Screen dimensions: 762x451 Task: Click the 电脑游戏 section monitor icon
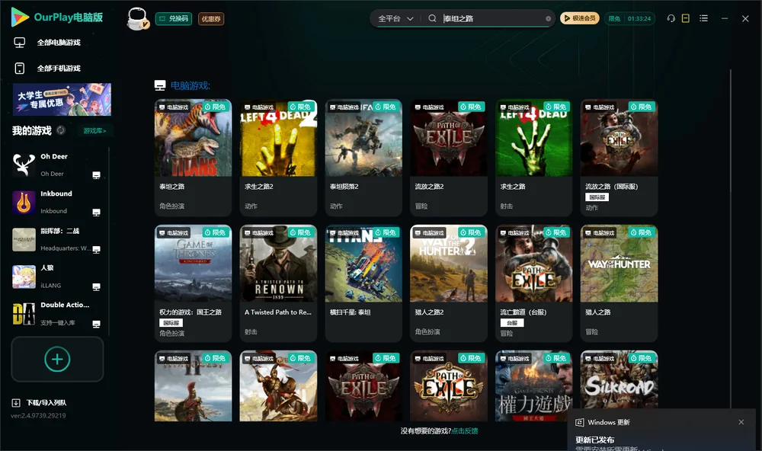pos(160,85)
